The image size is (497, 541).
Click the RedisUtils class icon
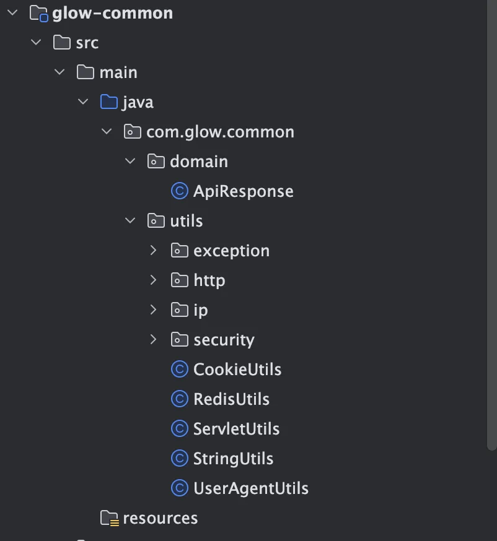[x=179, y=399]
